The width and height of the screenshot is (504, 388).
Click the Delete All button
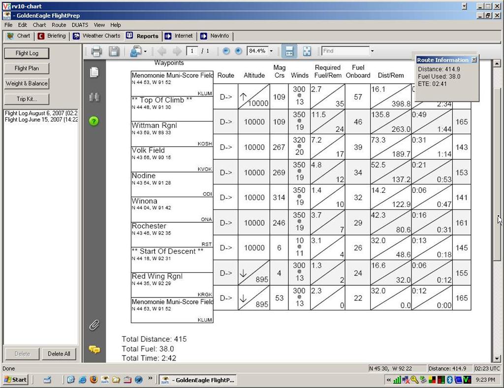(59, 354)
